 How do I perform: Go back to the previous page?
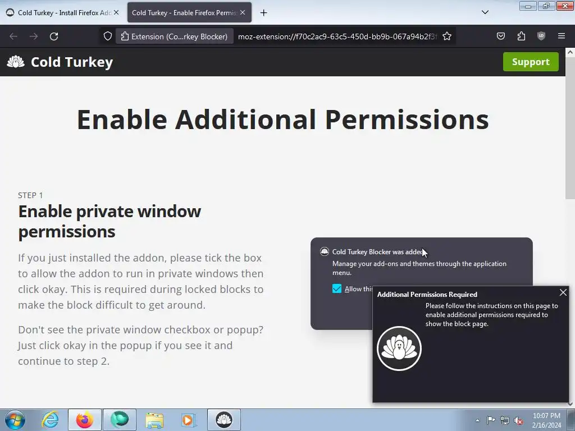13,36
